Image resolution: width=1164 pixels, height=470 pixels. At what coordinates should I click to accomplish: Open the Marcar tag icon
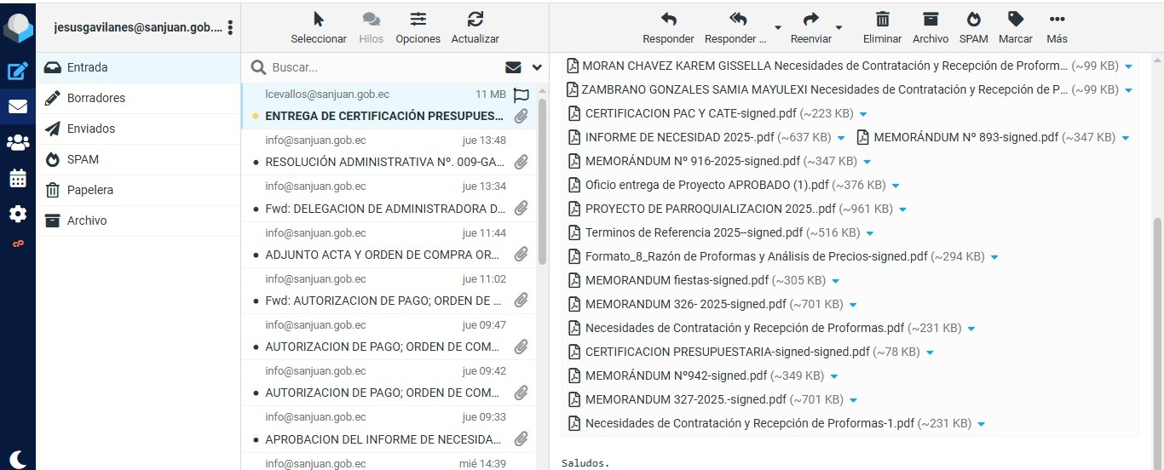pos(1015,20)
